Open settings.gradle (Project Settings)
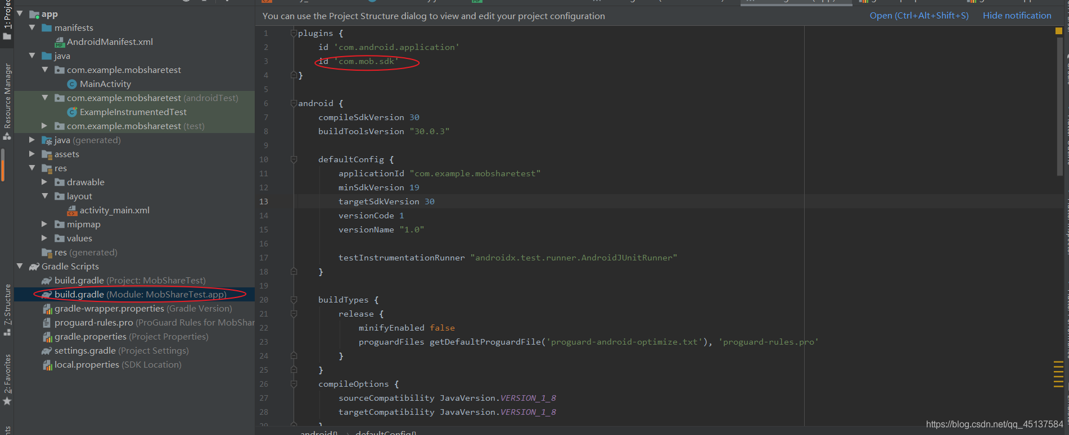The height and width of the screenshot is (435, 1069). click(x=121, y=350)
